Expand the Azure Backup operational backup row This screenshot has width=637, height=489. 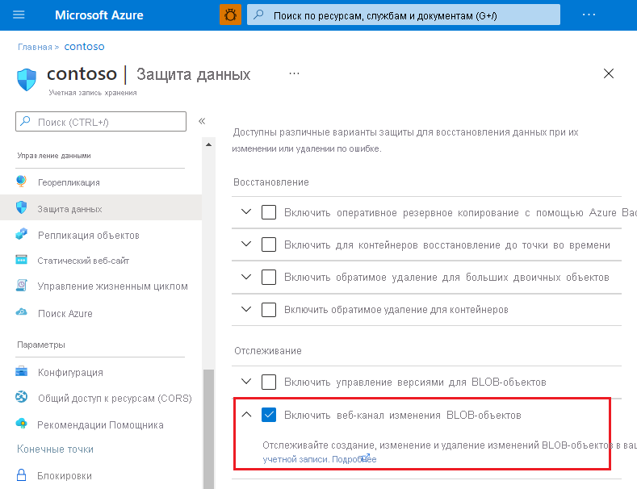246,211
